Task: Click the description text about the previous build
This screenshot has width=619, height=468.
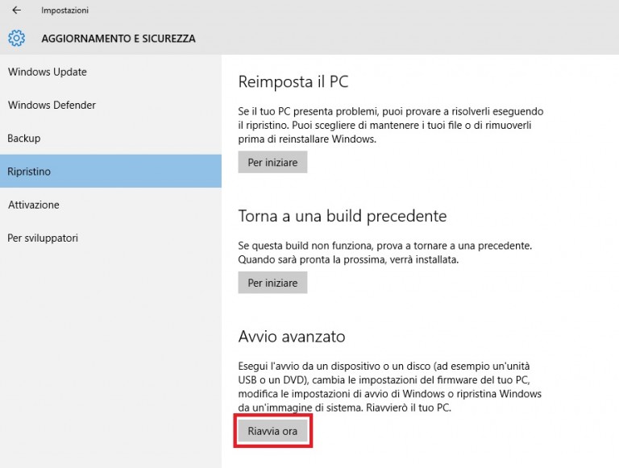Action: [x=385, y=252]
